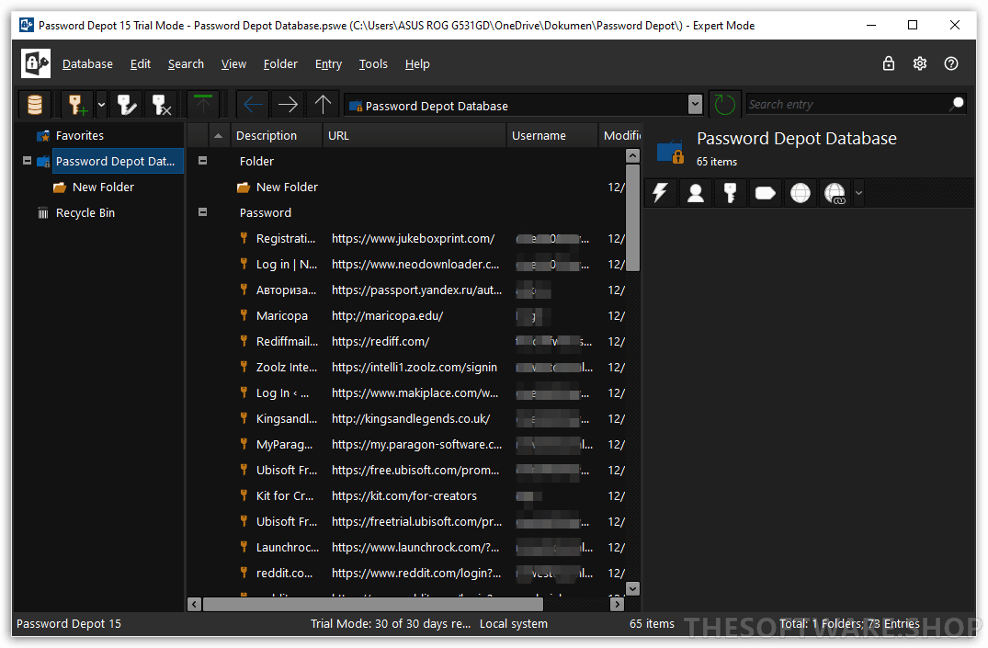
Task: Select New Folder in the left tree
Action: coord(103,188)
